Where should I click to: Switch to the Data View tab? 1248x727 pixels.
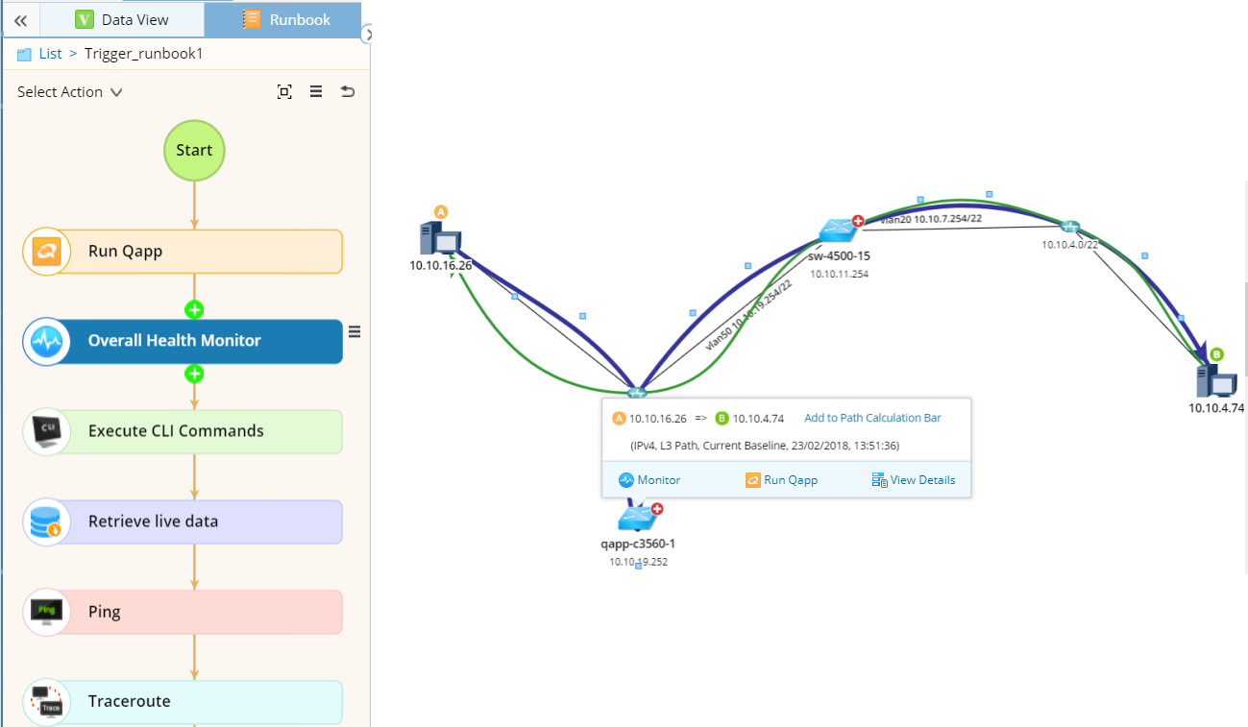point(122,19)
